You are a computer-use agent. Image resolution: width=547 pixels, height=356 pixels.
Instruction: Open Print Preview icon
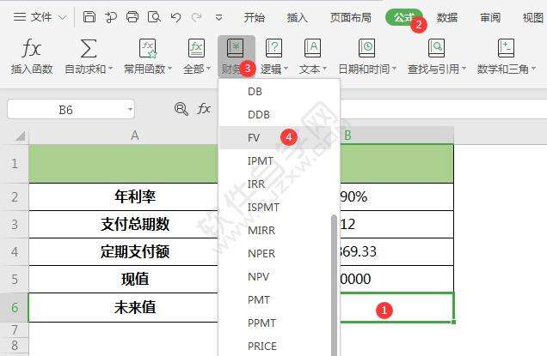point(154,16)
